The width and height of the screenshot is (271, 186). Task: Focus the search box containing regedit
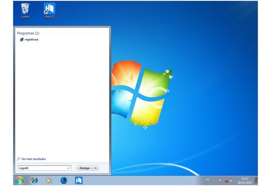point(44,168)
